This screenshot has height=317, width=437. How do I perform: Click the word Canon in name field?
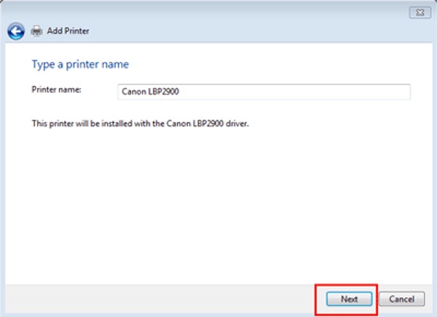134,92
